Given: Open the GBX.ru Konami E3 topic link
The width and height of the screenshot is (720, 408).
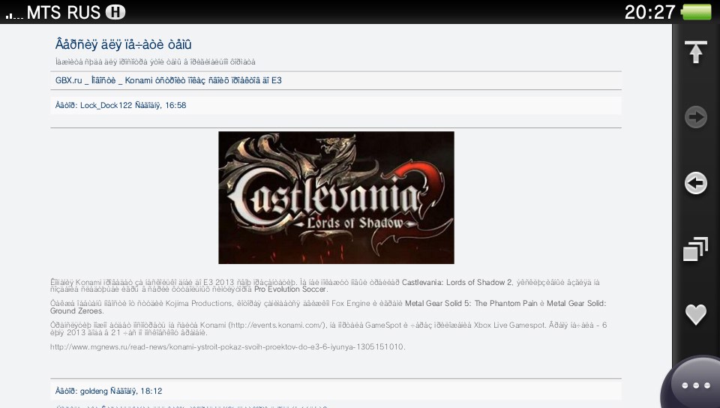Looking at the screenshot, I should [x=169, y=80].
